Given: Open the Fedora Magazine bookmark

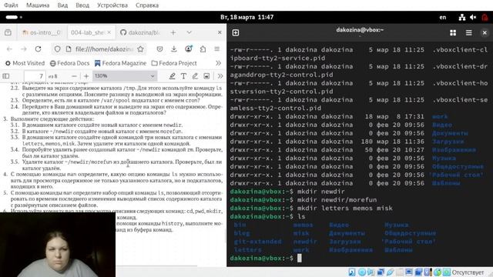Looking at the screenshot, I should click(x=120, y=63).
